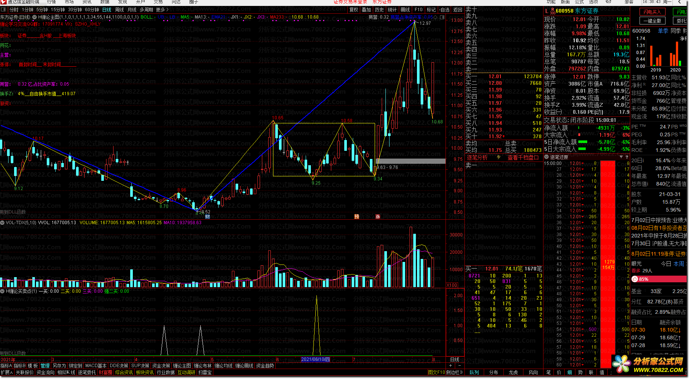Open 查看千档盘口 link
The image size is (690, 379).
523,157
